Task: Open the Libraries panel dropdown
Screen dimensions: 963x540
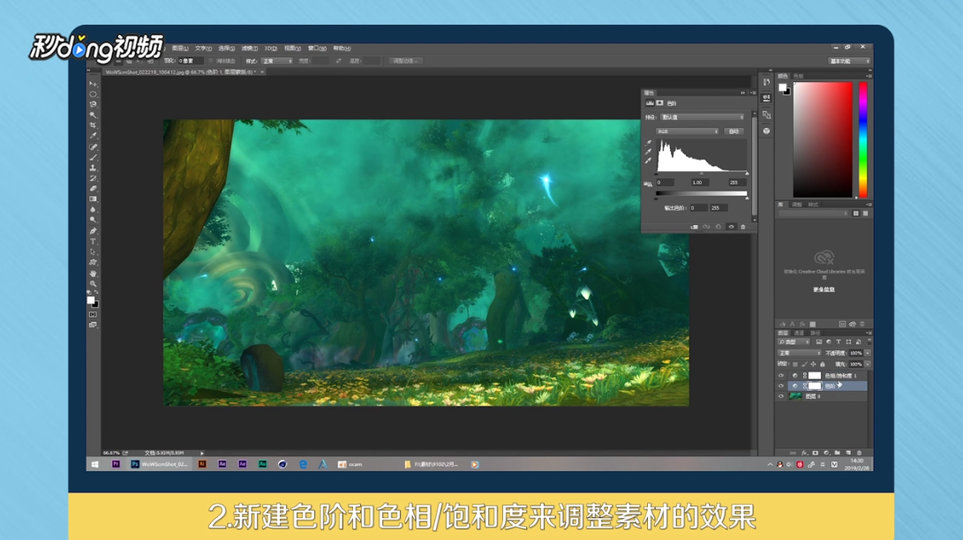Action: tap(814, 214)
